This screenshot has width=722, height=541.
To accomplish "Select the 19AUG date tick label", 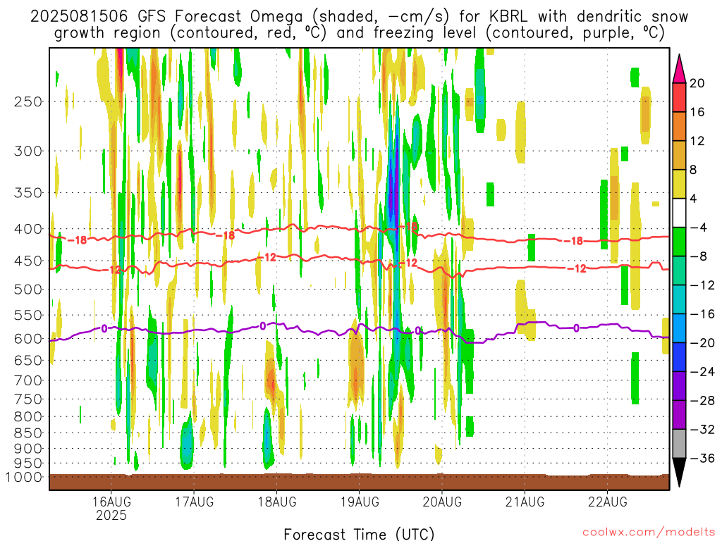I will pyautogui.click(x=360, y=502).
